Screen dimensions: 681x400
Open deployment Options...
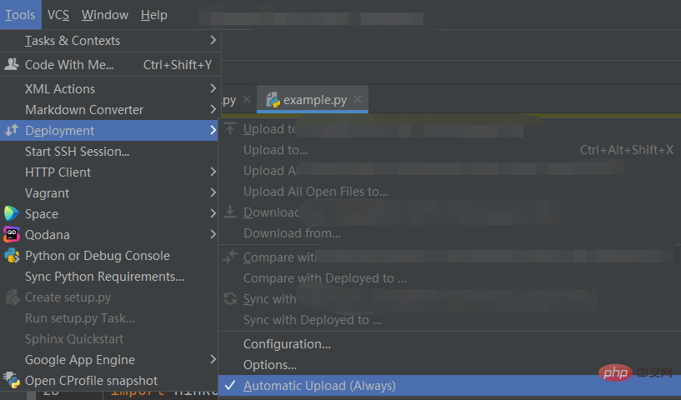[270, 365]
